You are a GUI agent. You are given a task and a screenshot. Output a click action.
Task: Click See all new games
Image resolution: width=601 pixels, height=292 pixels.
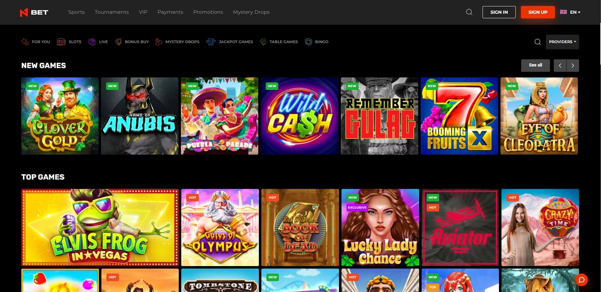(x=535, y=65)
